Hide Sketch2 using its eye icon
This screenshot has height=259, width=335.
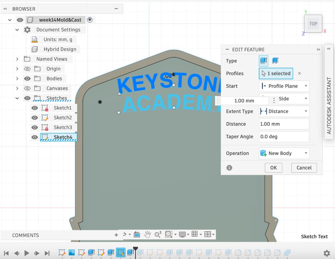pyautogui.click(x=35, y=118)
